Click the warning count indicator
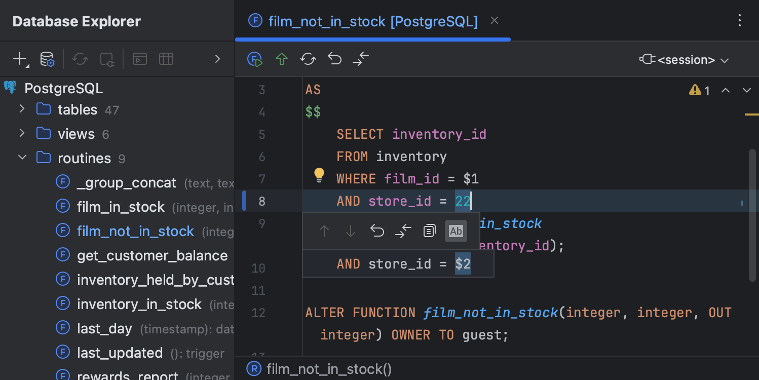 pyautogui.click(x=700, y=91)
